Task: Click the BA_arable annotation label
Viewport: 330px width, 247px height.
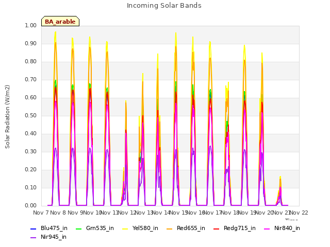Action: tap(60, 22)
